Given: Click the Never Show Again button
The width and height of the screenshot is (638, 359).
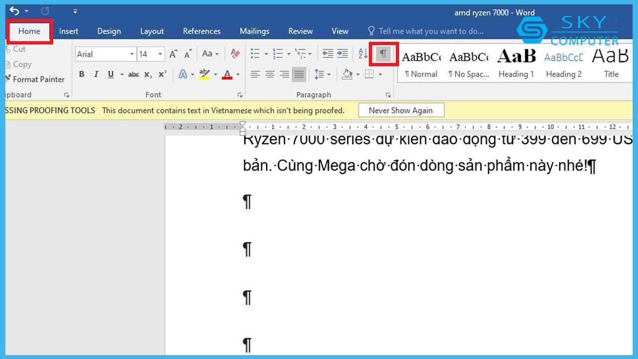Looking at the screenshot, I should tap(401, 110).
